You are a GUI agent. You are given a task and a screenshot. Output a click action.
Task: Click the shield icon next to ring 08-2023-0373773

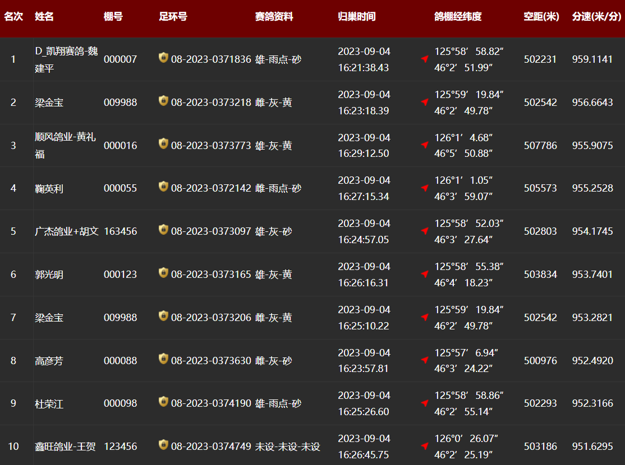point(163,144)
